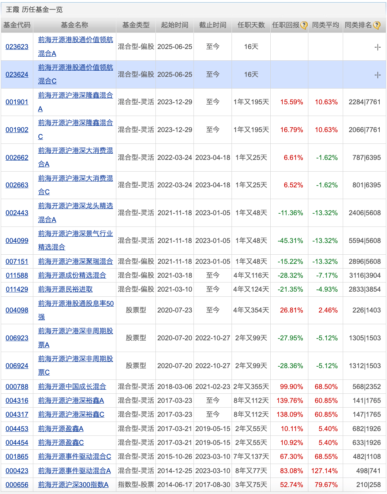This screenshot has height=494, width=387.
Task: Open fund code link 001865
Action: click(x=17, y=456)
